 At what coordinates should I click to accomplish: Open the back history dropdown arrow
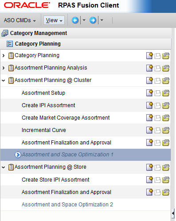(x=84, y=20)
